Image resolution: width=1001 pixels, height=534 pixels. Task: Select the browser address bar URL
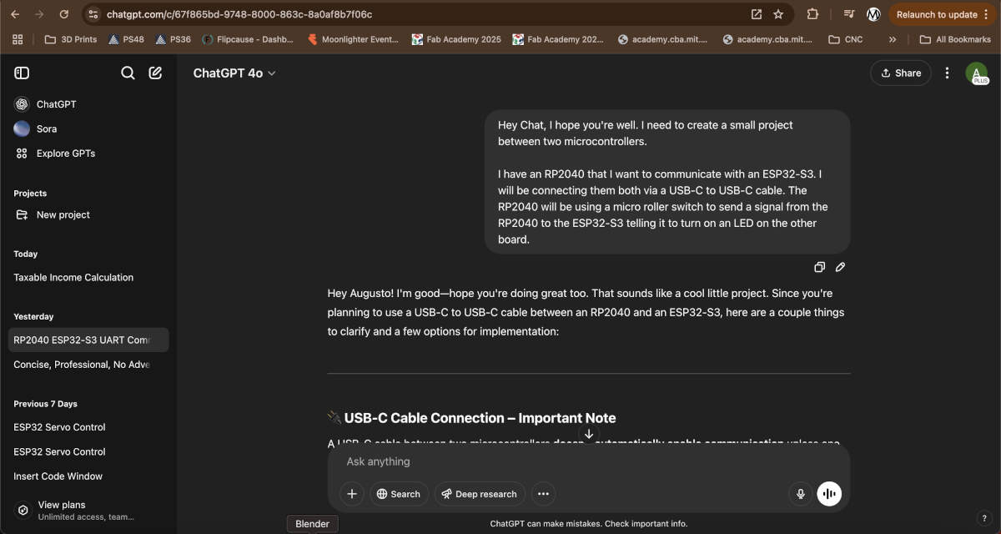point(239,14)
